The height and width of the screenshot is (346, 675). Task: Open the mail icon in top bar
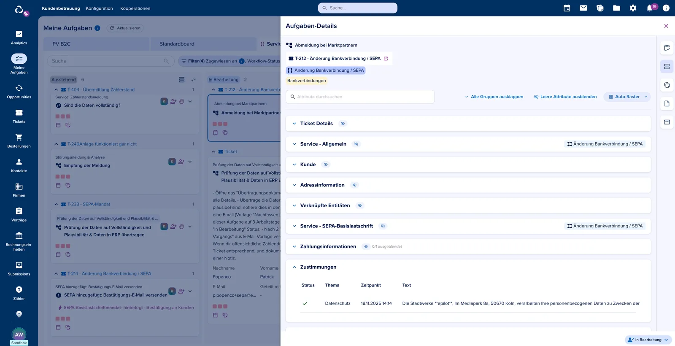pos(583,8)
